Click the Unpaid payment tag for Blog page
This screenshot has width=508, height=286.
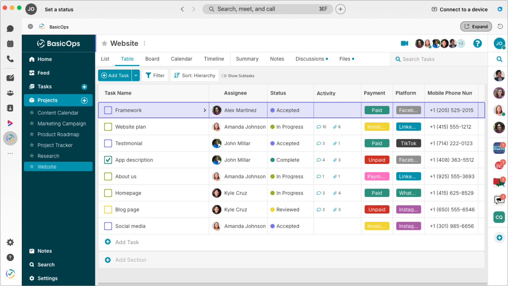[x=377, y=210]
